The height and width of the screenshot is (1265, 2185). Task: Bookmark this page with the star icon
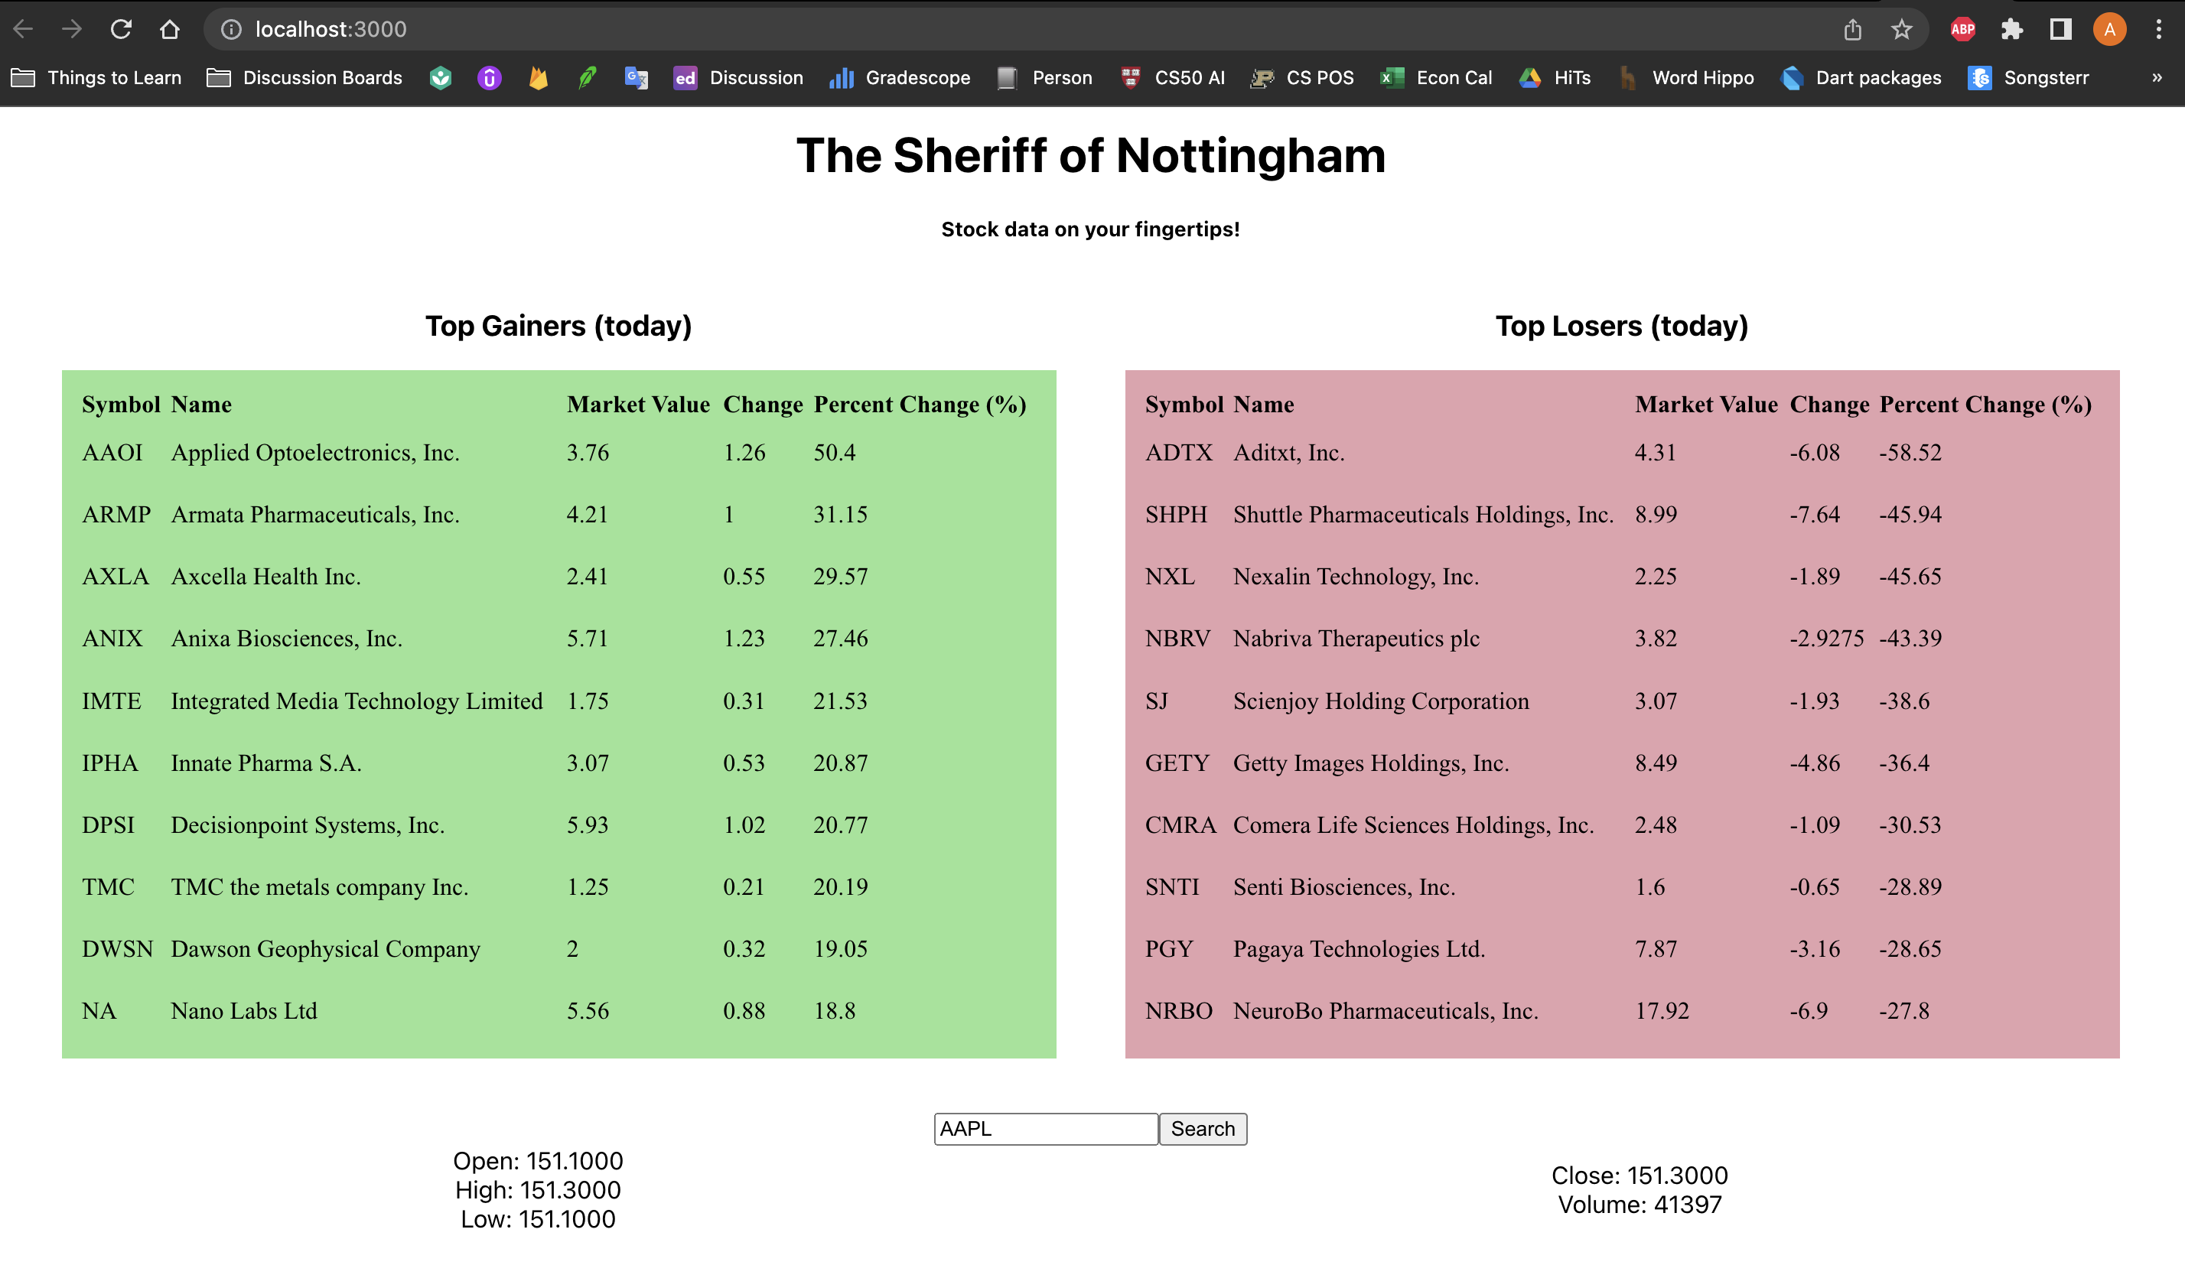[1901, 30]
